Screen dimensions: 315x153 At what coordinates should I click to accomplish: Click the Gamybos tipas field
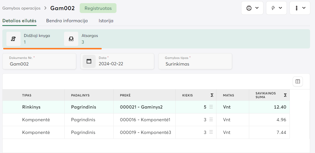pyautogui.click(x=195, y=64)
